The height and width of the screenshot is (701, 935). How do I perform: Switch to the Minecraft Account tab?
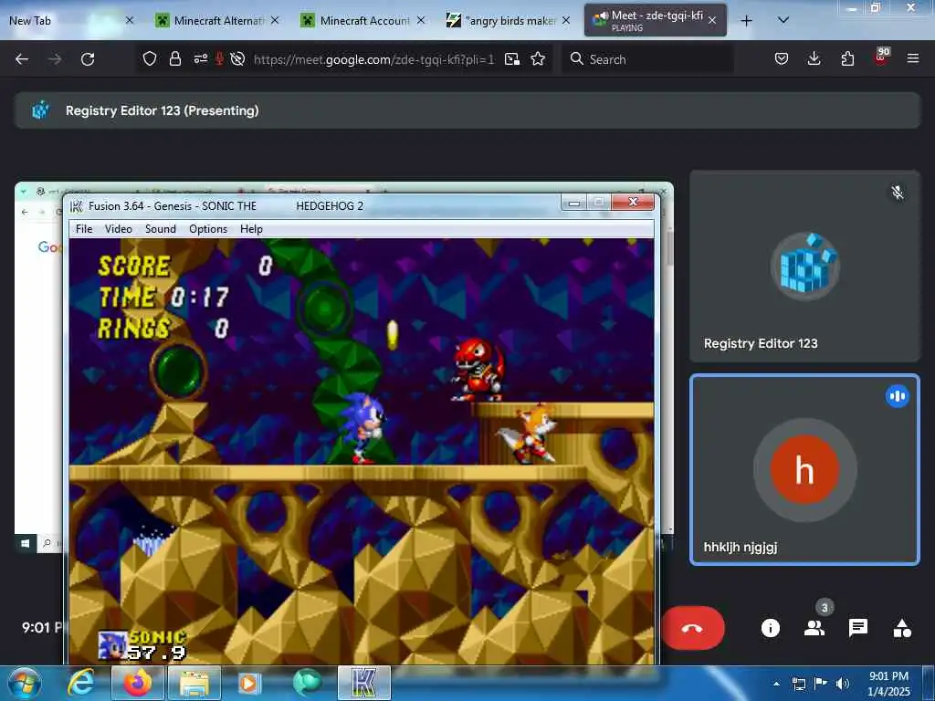(x=364, y=20)
